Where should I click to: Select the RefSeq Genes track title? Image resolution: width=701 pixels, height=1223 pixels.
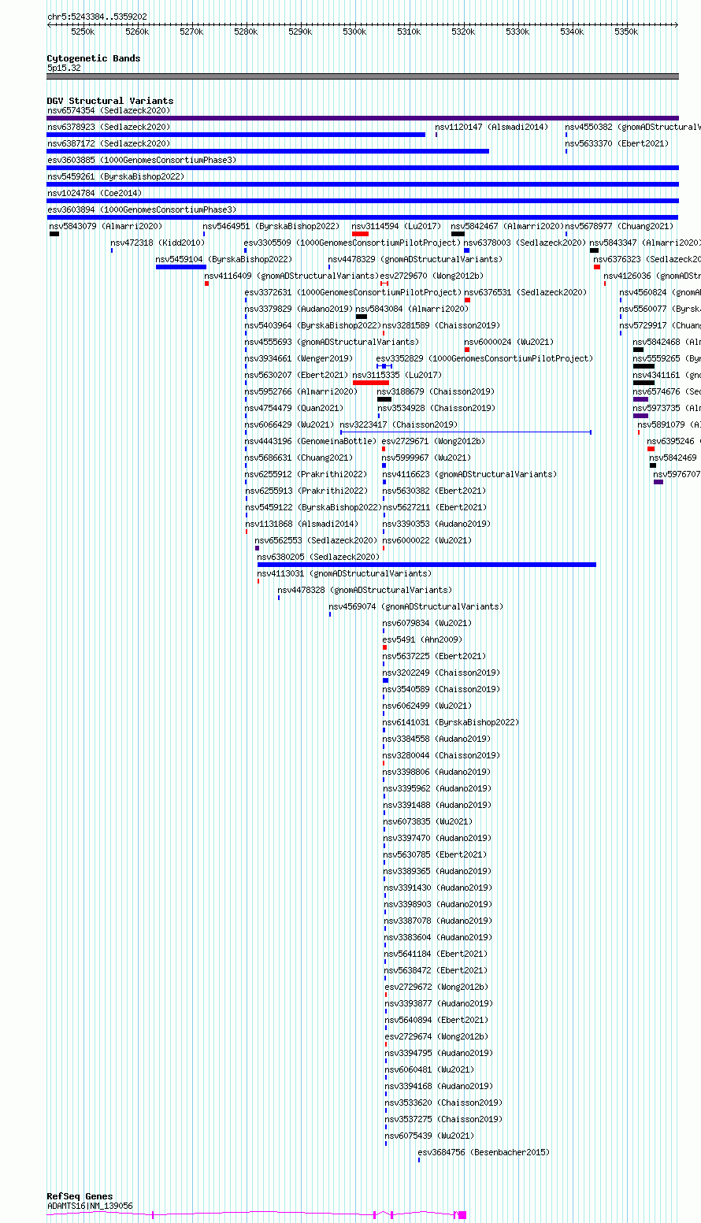80,1196
